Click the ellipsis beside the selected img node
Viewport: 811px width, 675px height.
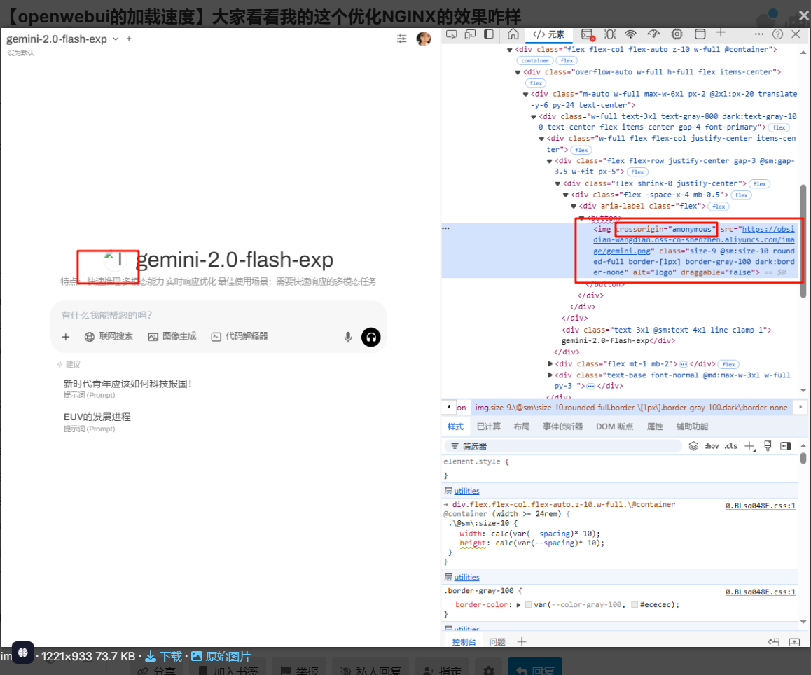(x=446, y=228)
